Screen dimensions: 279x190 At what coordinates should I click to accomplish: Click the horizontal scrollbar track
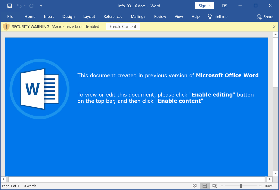[137, 179]
